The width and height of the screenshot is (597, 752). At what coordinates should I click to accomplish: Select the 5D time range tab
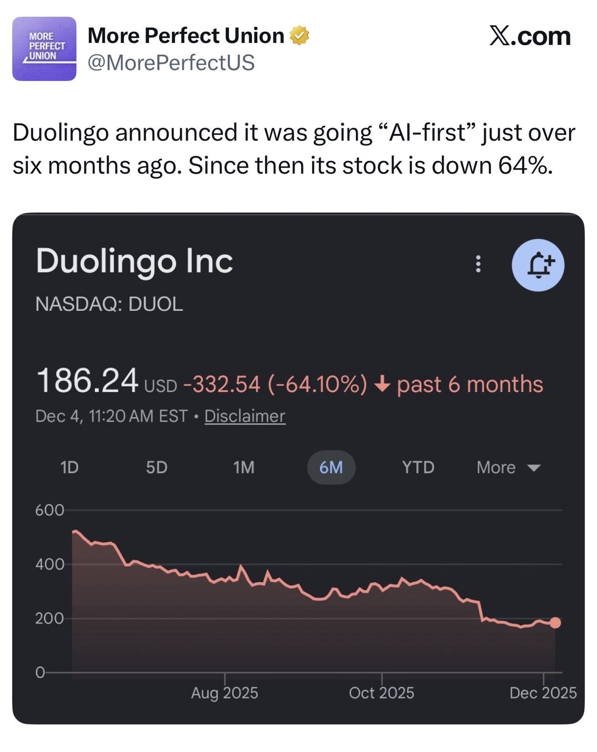tap(157, 467)
